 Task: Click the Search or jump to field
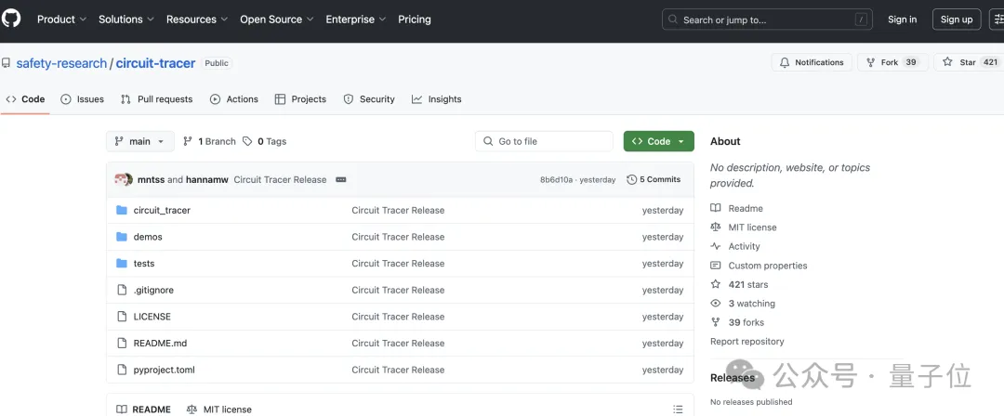click(x=767, y=19)
